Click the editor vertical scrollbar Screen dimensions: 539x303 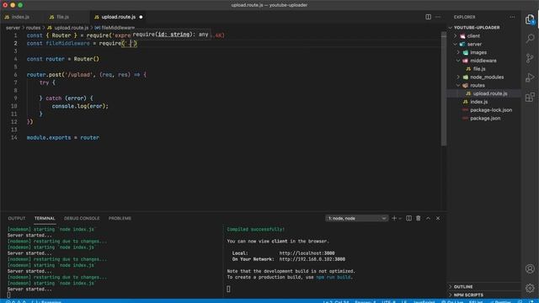(x=444, y=89)
